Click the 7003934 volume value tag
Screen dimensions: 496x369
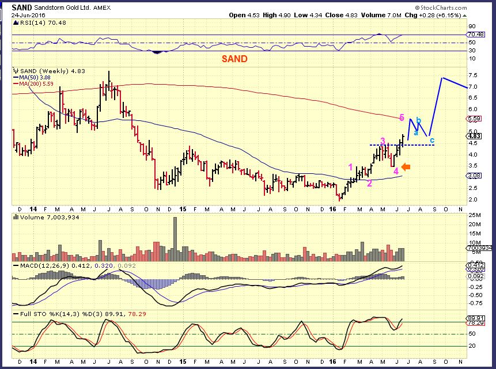480,248
